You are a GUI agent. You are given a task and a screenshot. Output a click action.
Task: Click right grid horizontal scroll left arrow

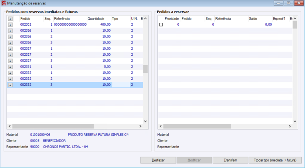point(161,127)
